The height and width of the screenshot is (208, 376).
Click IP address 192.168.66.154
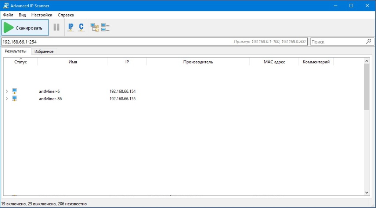(123, 91)
